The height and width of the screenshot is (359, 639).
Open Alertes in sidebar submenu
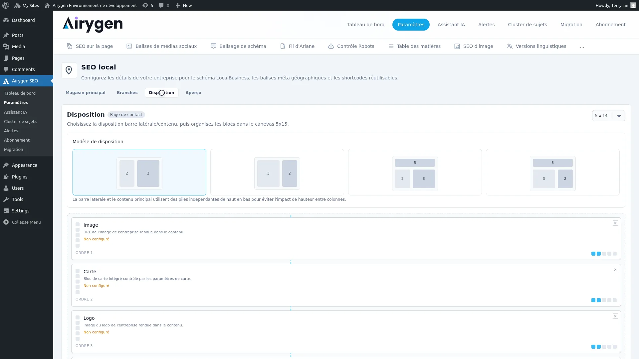tap(11, 131)
